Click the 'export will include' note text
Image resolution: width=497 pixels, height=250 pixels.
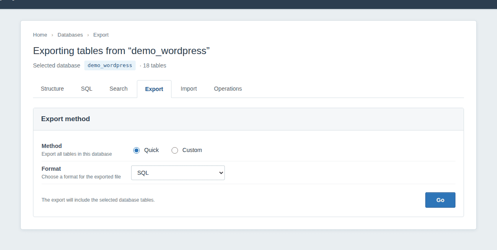pyautogui.click(x=98, y=200)
